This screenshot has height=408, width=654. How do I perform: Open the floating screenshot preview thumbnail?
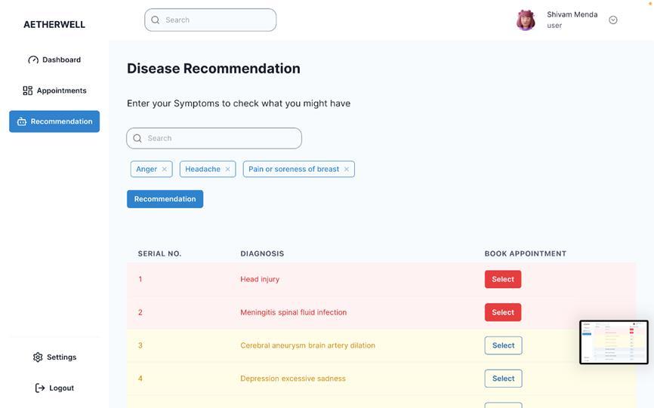pyautogui.click(x=613, y=342)
